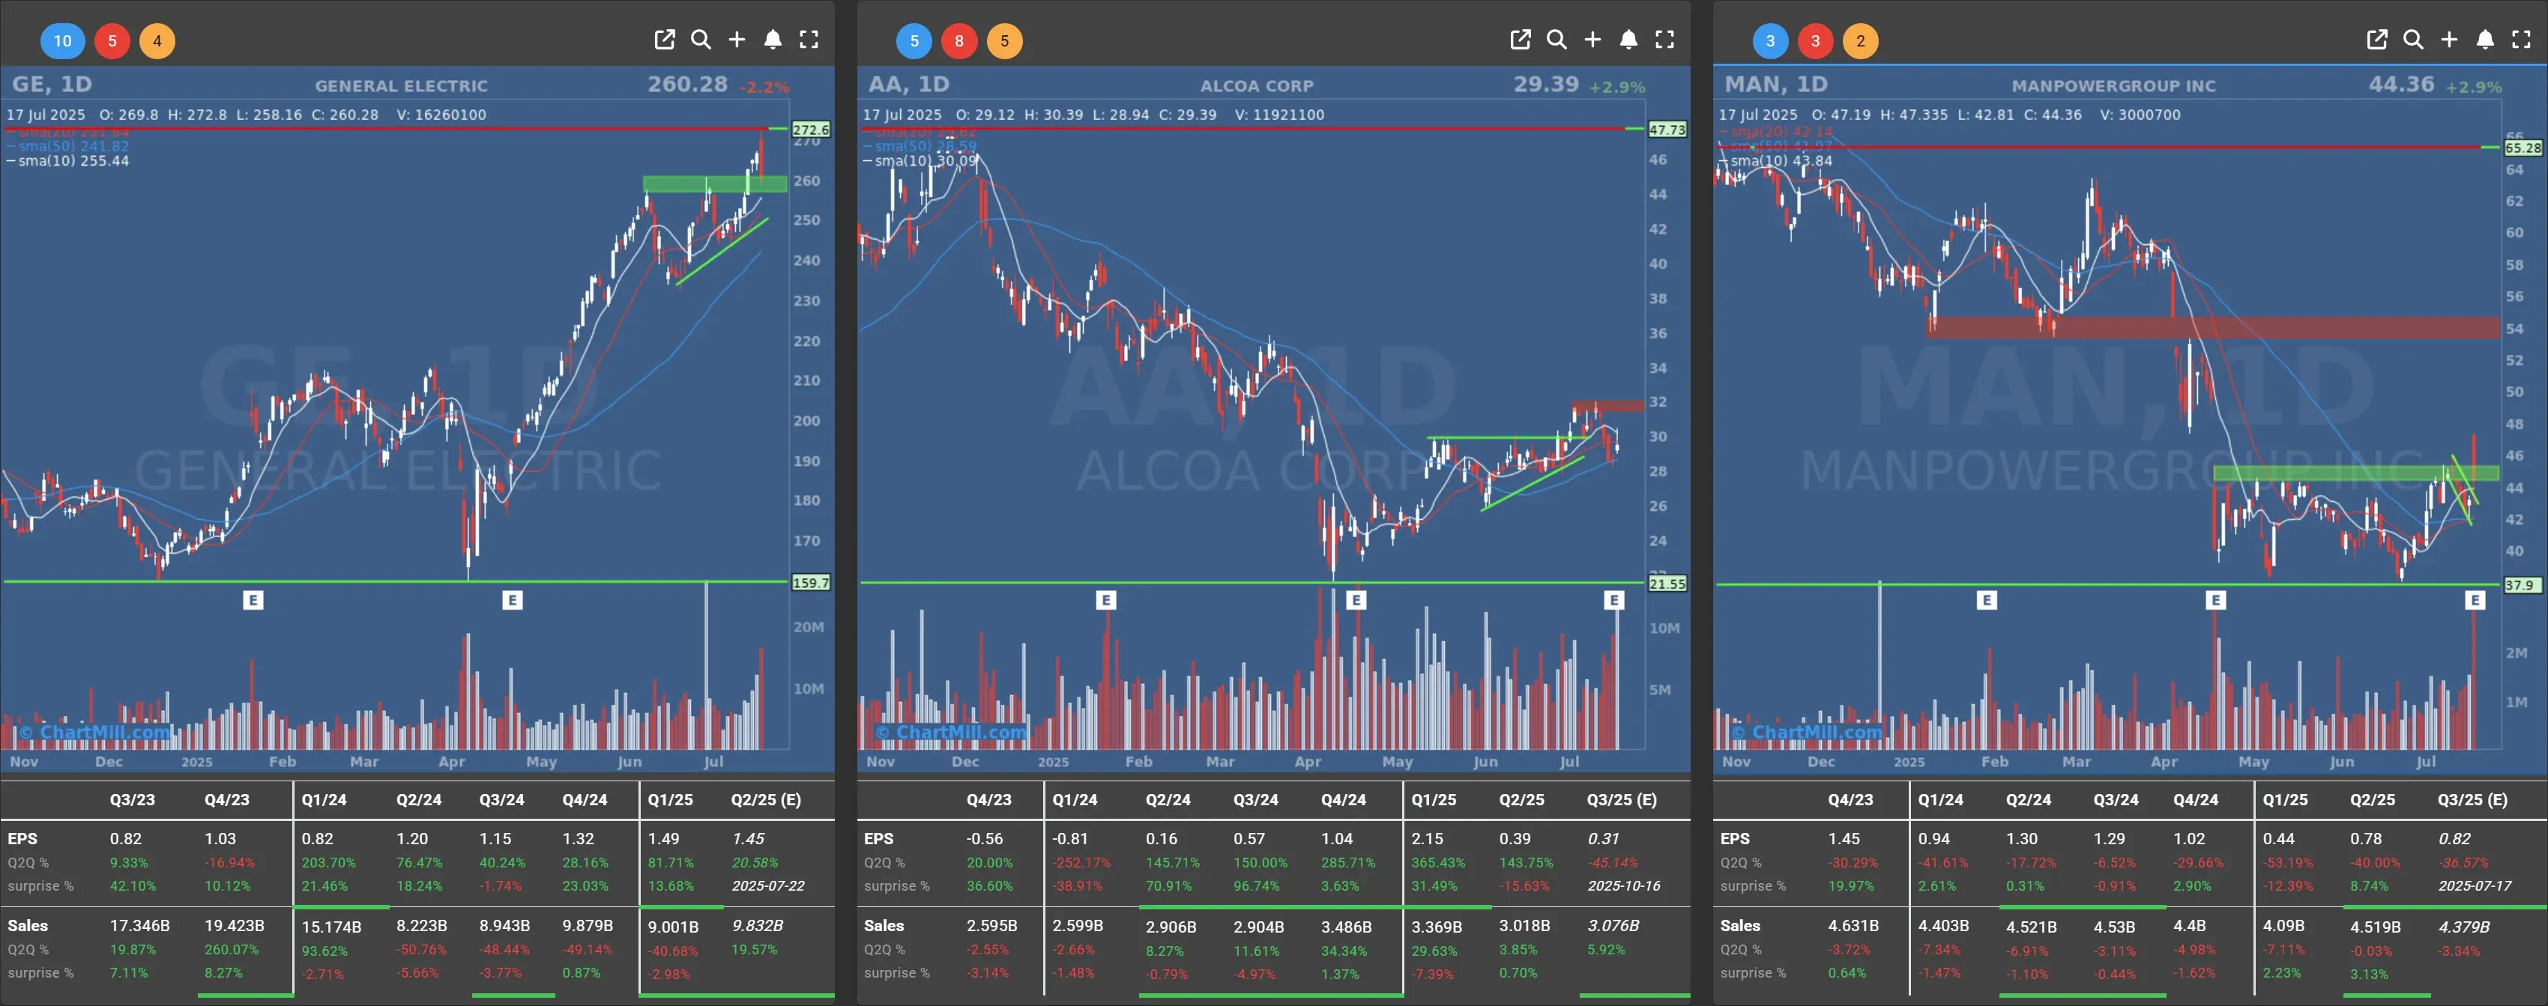Click GE support level label 159.7
Image resolution: width=2548 pixels, height=1006 pixels.
point(810,583)
